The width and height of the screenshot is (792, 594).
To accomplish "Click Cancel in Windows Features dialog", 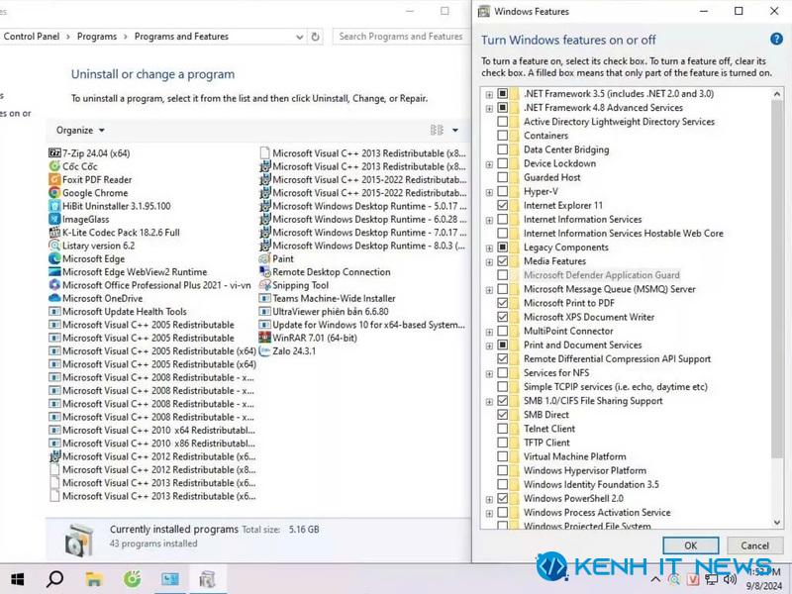I will pos(754,545).
